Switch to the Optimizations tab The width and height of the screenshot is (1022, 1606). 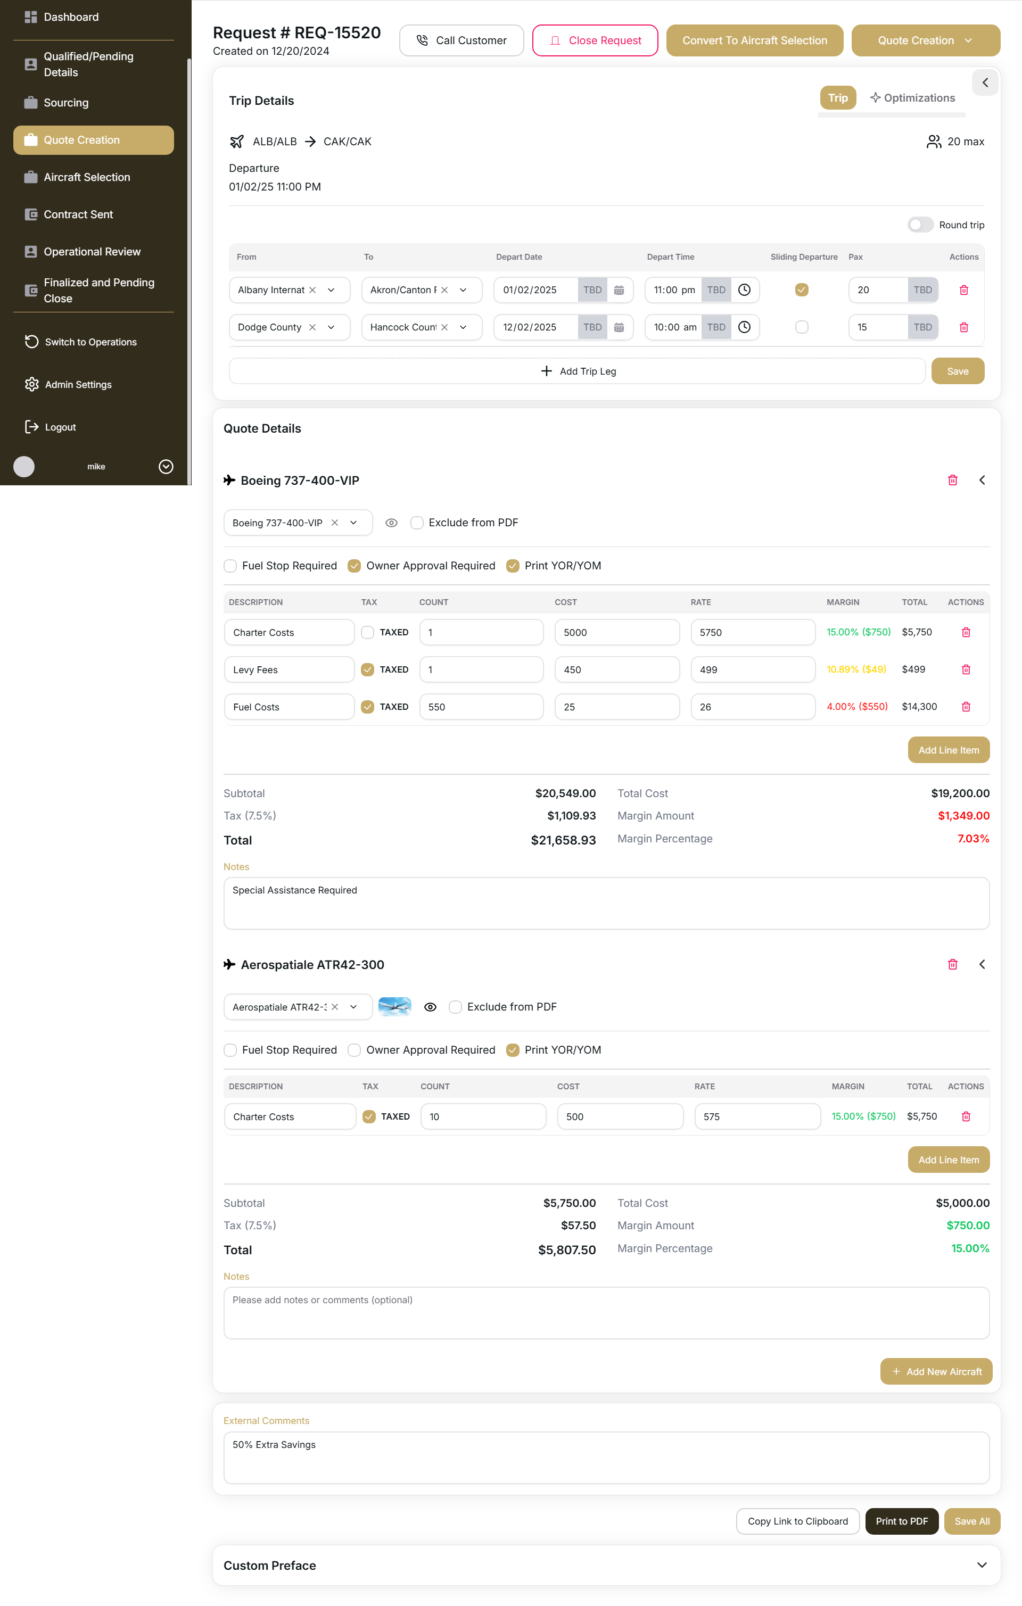(912, 97)
